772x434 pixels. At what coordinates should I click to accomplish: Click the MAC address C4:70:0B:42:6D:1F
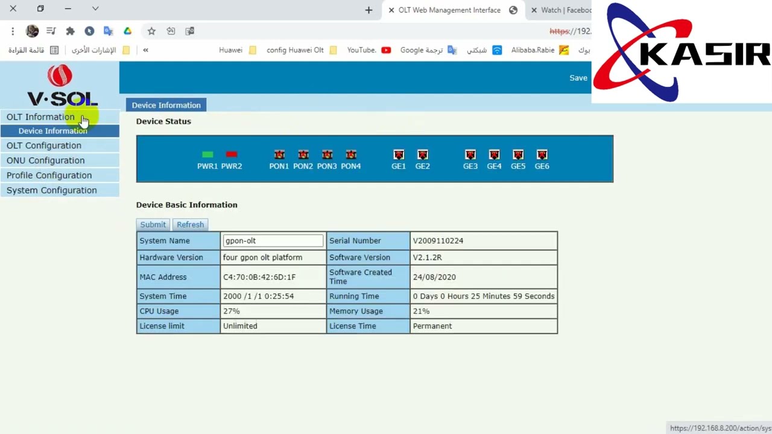[259, 277]
